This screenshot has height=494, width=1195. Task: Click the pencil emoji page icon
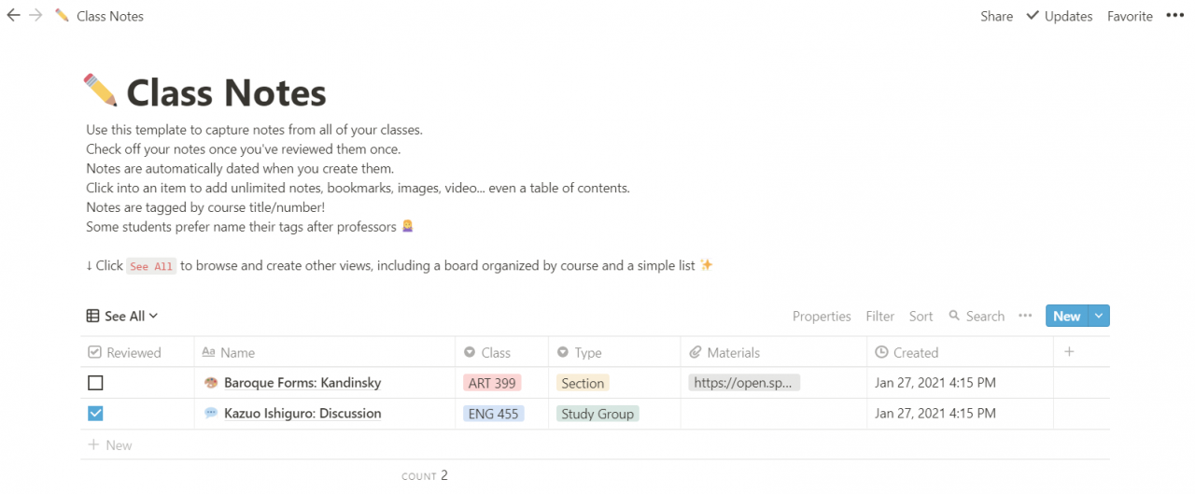pyautogui.click(x=100, y=92)
